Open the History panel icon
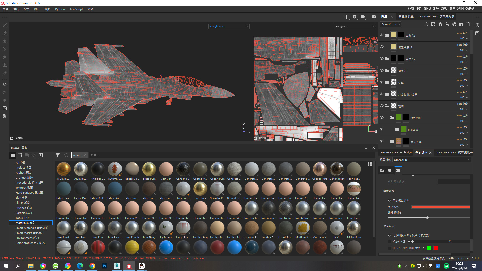The height and width of the screenshot is (271, 482). [x=477, y=25]
